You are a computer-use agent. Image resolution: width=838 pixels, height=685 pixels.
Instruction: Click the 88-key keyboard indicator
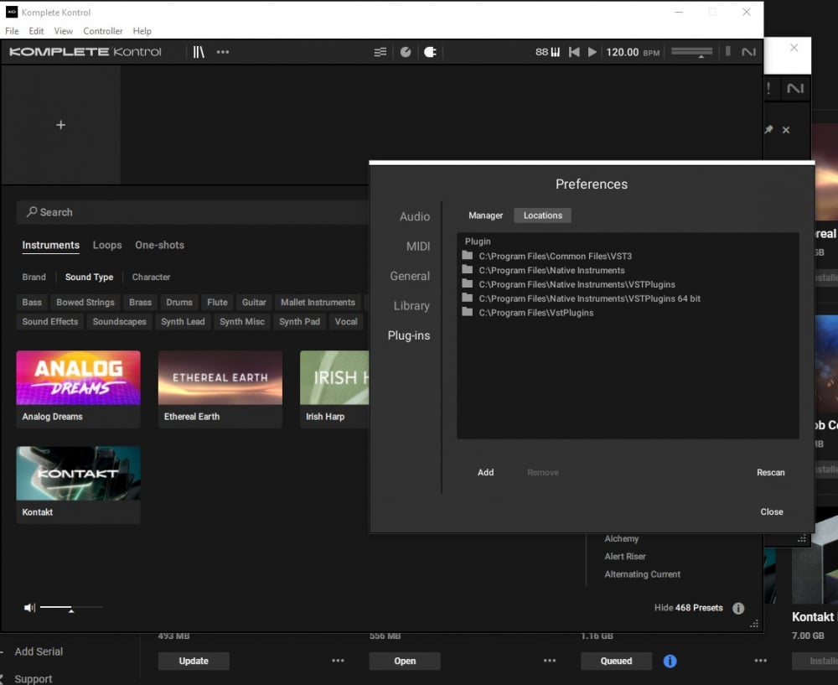(x=547, y=52)
